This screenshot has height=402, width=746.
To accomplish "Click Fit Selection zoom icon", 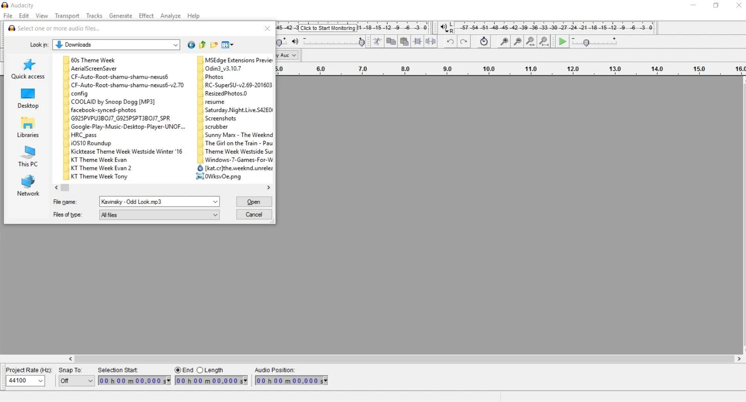I will click(x=531, y=41).
